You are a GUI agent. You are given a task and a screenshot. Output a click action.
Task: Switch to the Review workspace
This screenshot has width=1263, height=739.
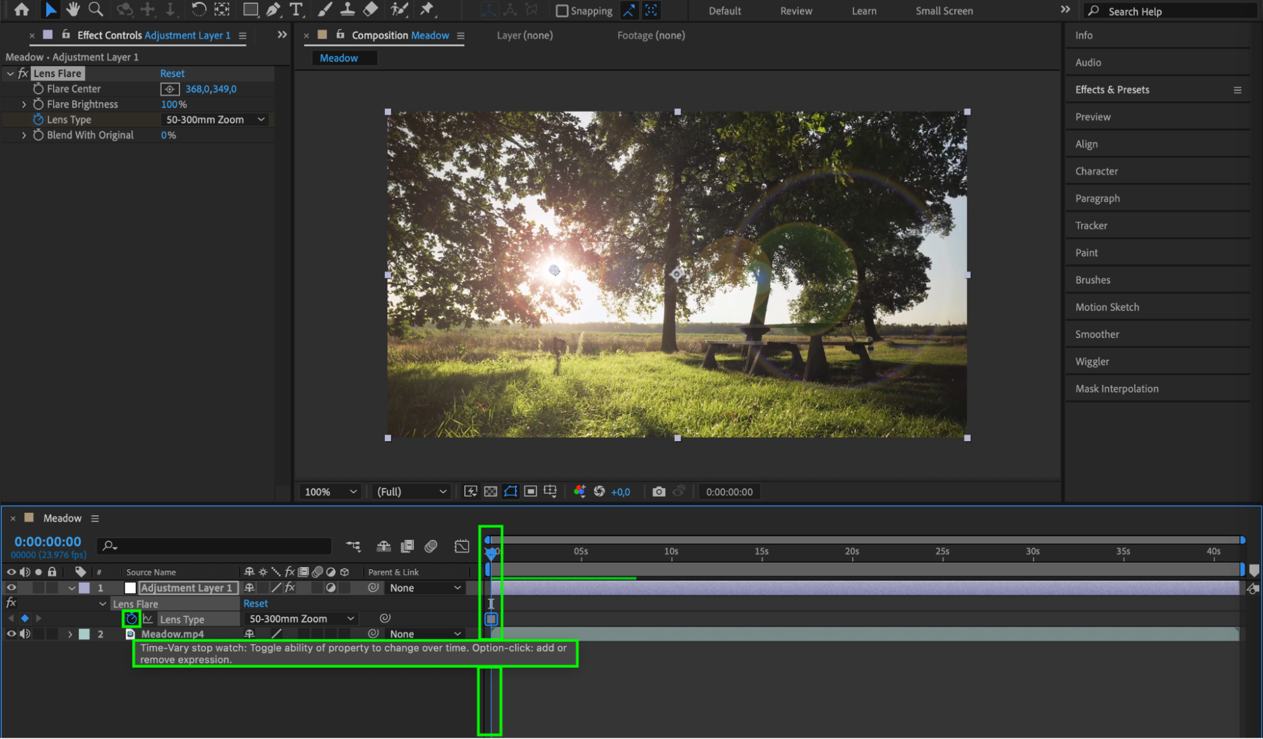pyautogui.click(x=795, y=11)
